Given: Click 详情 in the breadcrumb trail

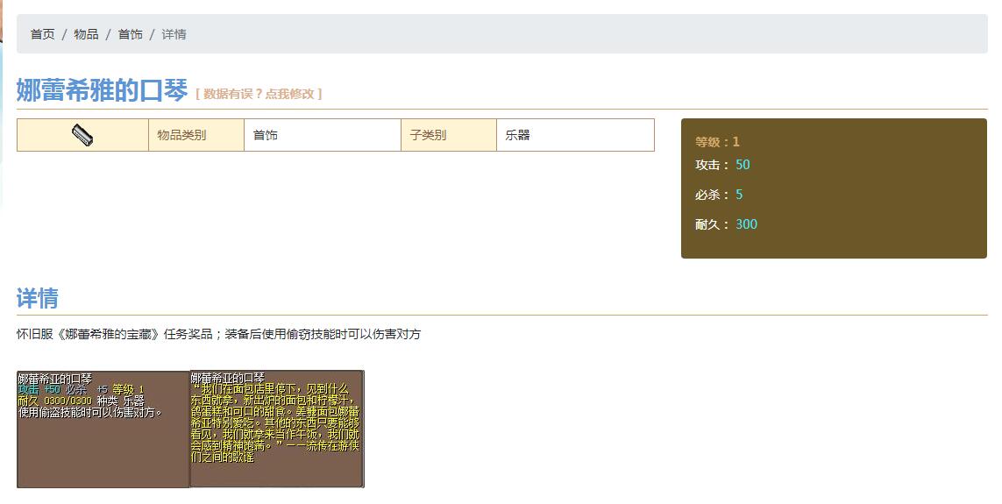Looking at the screenshot, I should click(x=174, y=34).
